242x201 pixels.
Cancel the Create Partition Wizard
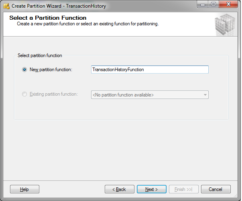coord(216,189)
